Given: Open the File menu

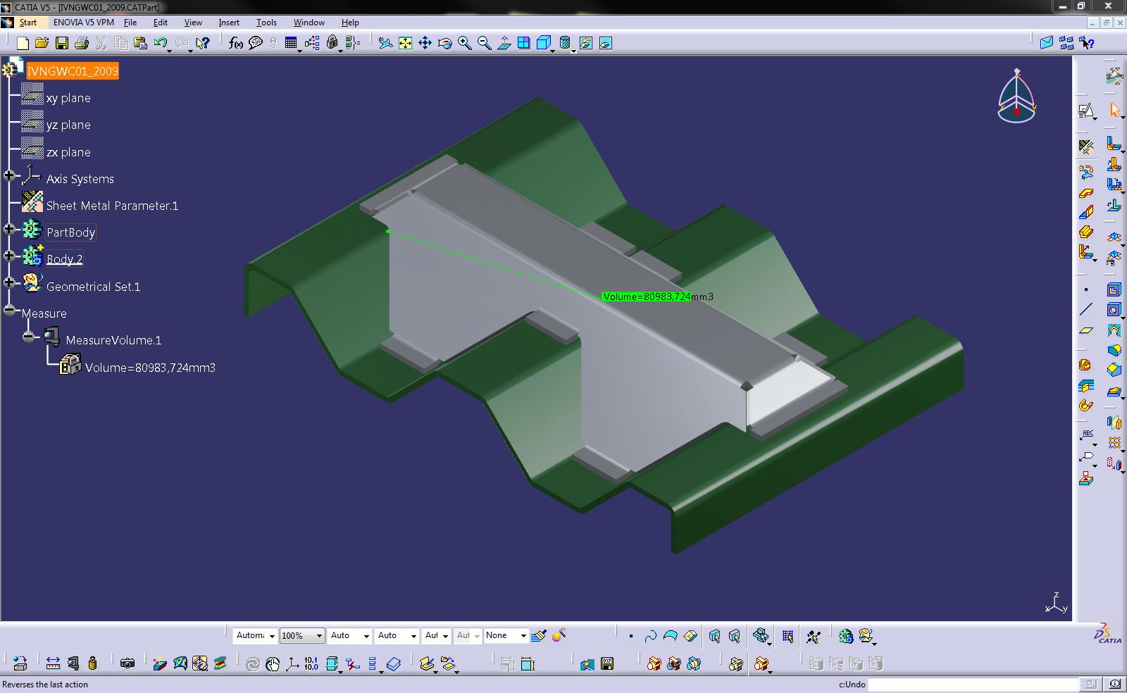Looking at the screenshot, I should click(x=130, y=23).
